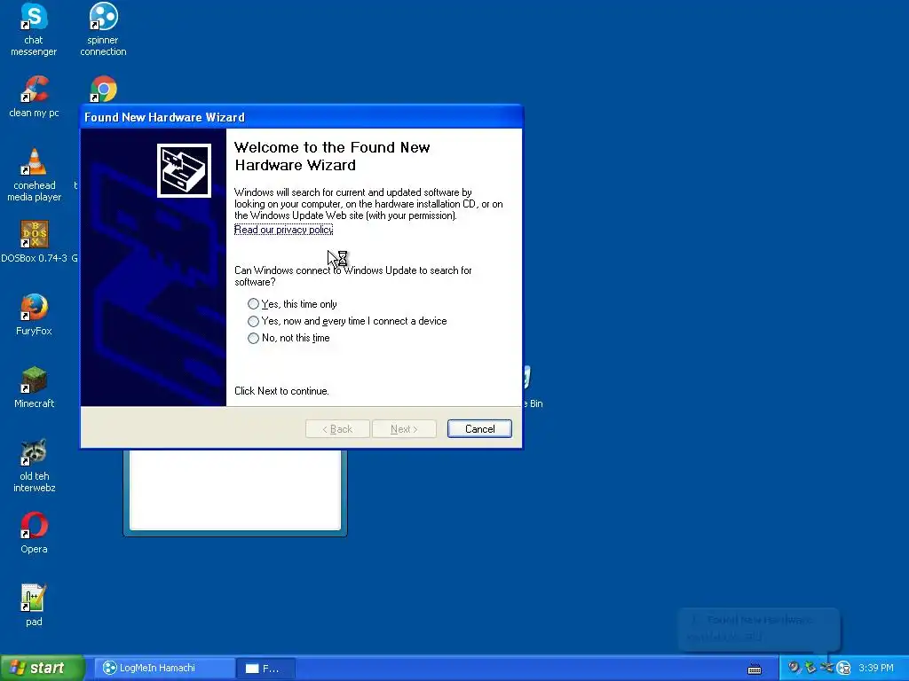
Task: Switch to the Found New Hardware taskbar item
Action: [266, 669]
